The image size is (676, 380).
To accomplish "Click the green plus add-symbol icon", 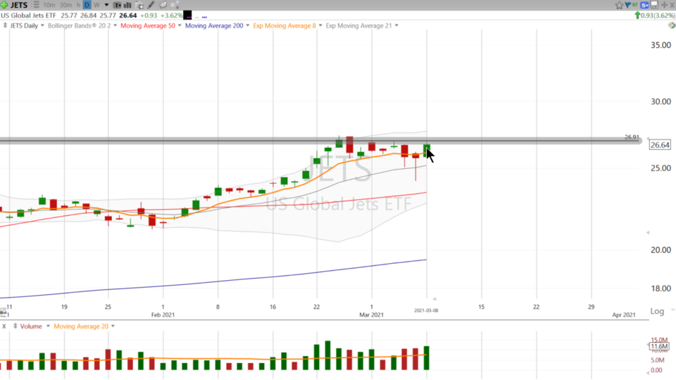I will point(4,5).
